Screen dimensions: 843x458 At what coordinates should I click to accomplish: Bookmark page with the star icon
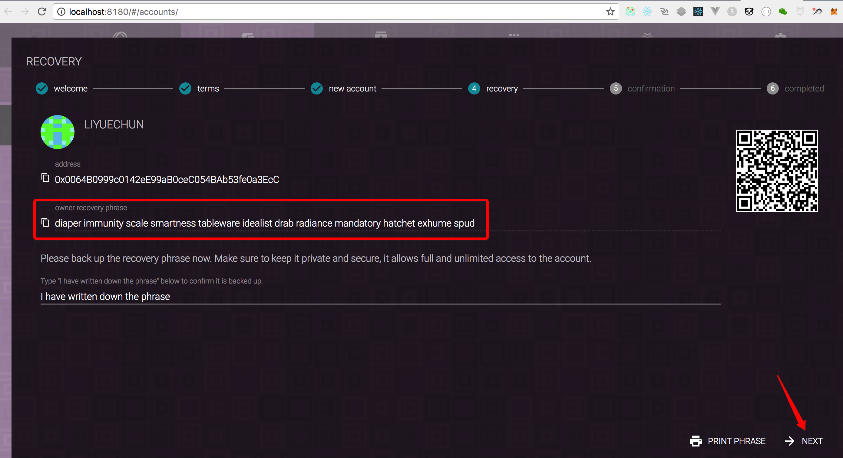pos(610,12)
